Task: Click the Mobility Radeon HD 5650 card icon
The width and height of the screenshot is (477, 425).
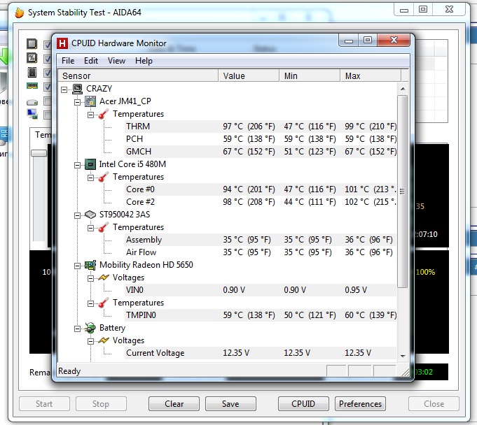Action: pyautogui.click(x=90, y=265)
